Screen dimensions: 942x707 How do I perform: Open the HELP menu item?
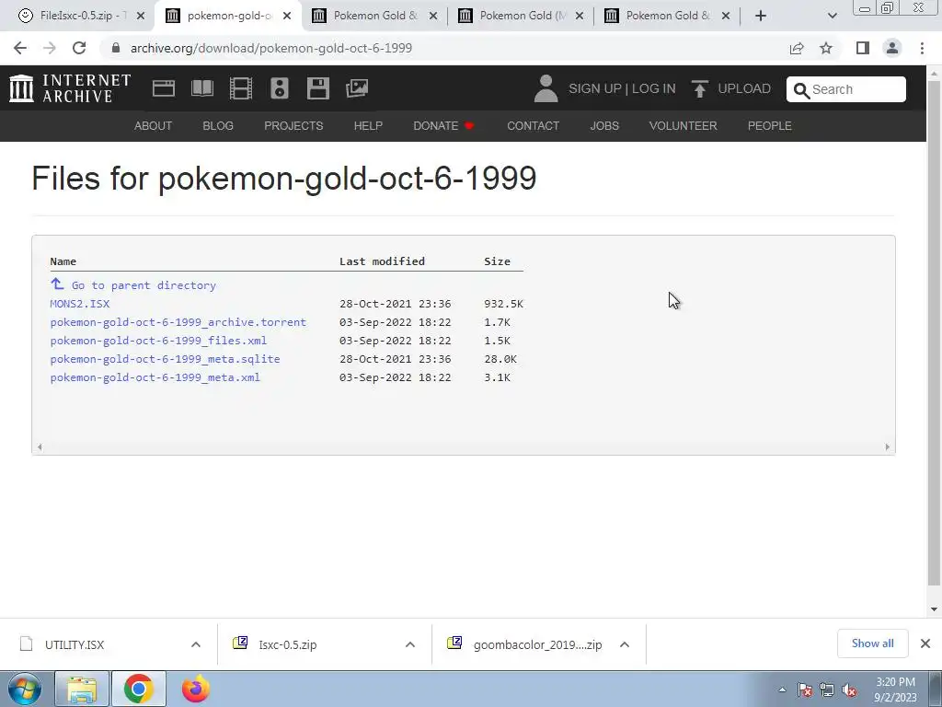(368, 125)
